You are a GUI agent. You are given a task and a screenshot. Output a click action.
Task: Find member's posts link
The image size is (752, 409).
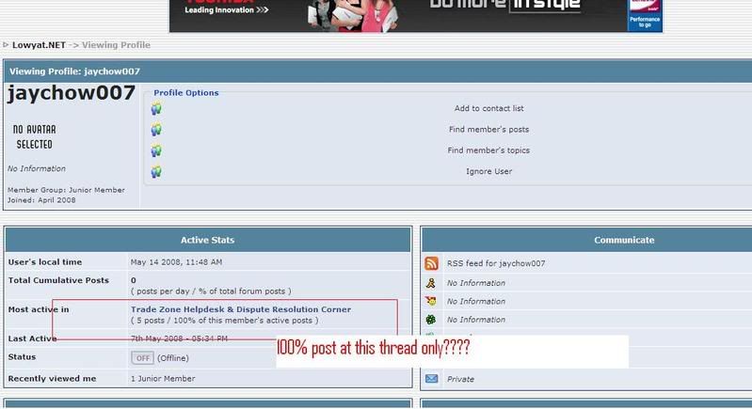click(x=488, y=130)
